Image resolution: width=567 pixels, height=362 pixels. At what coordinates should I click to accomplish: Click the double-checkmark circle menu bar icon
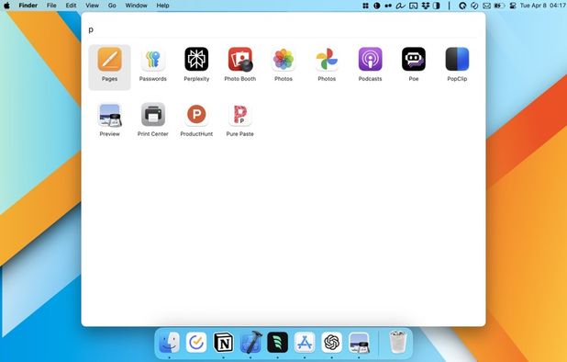click(x=474, y=6)
